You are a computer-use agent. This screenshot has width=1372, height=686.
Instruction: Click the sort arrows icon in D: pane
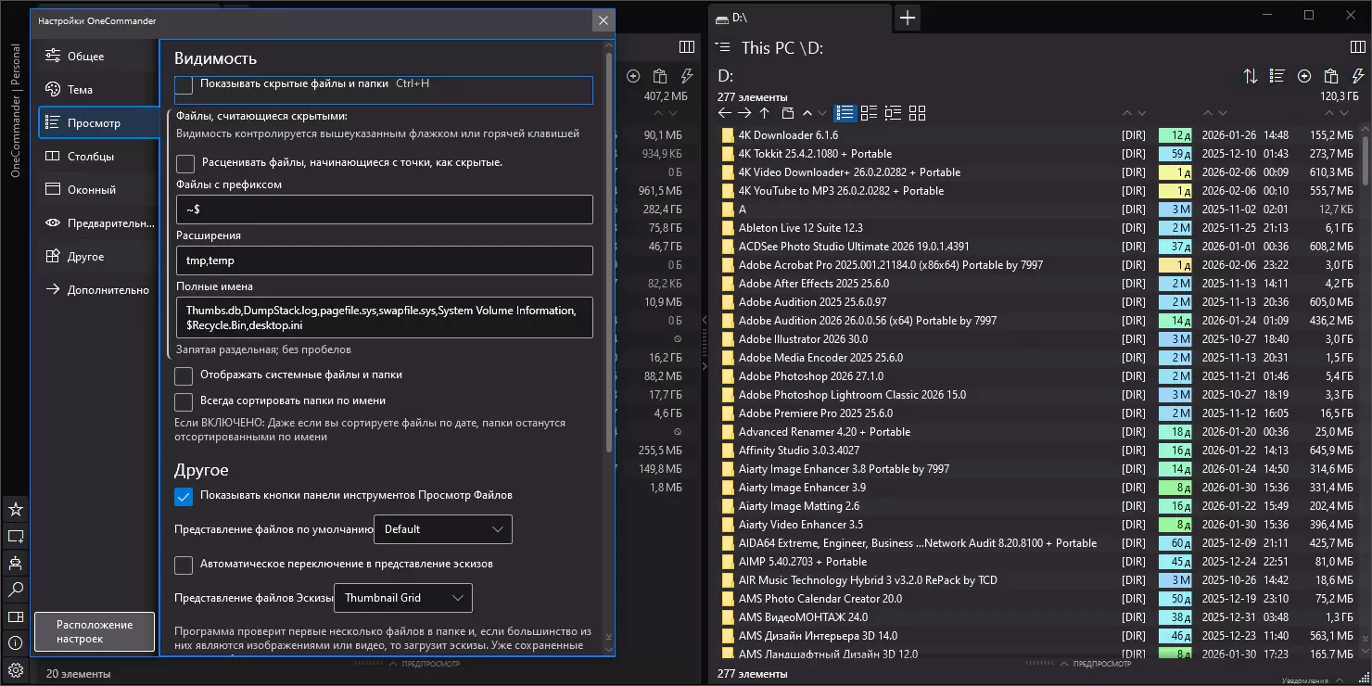[x=1251, y=76]
